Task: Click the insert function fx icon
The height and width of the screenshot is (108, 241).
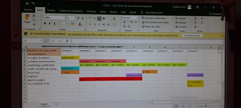Action: [x=67, y=41]
